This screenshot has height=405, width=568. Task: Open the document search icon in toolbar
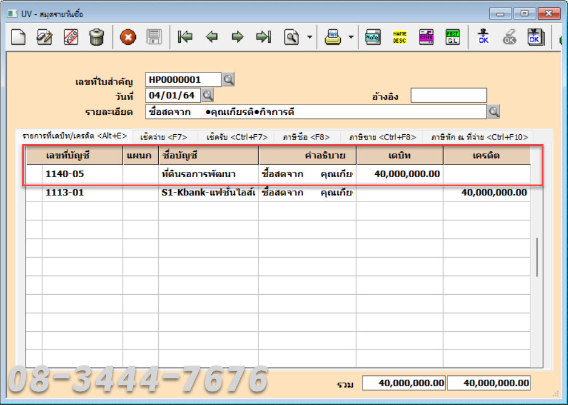[292, 37]
